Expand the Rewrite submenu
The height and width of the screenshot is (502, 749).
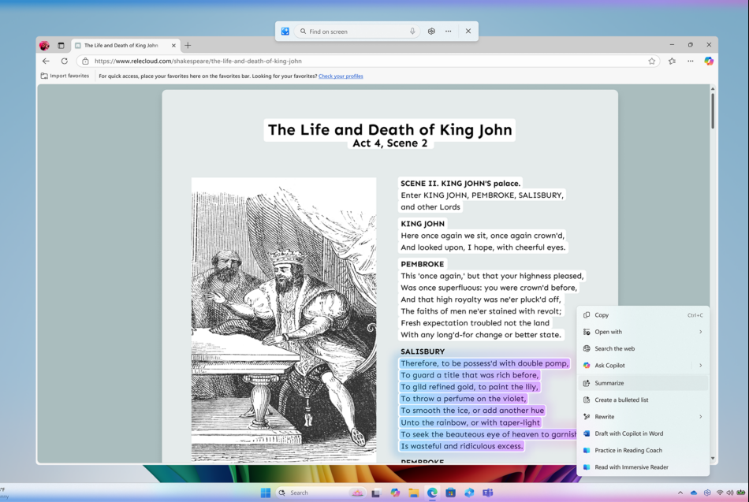[604, 416]
